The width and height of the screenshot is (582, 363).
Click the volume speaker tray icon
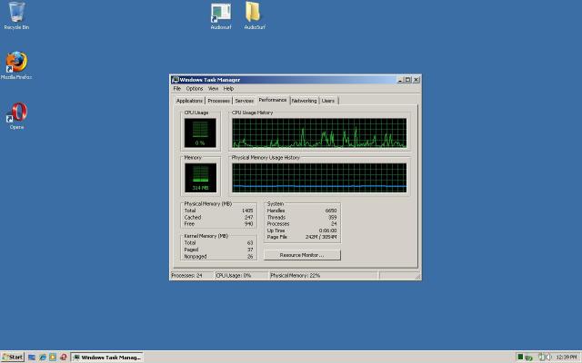(x=547, y=357)
